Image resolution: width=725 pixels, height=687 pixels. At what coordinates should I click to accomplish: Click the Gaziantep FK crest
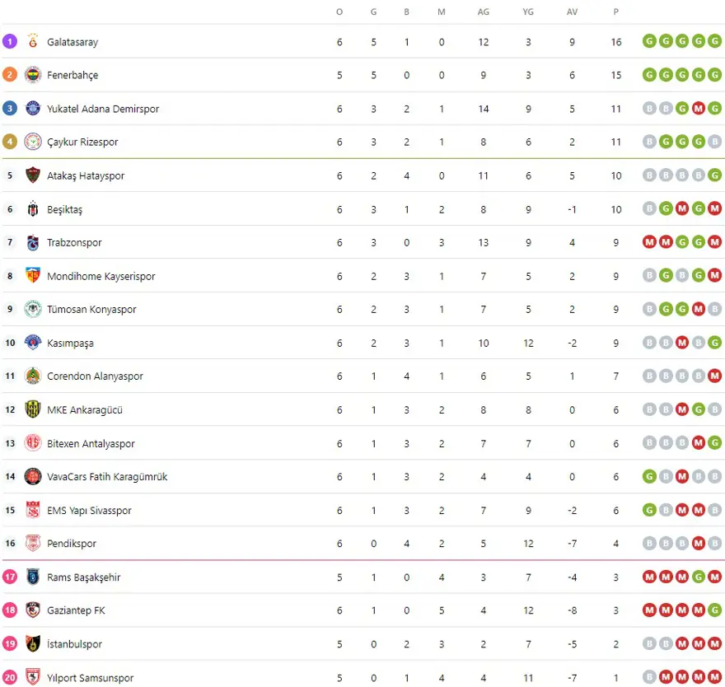[x=33, y=610]
